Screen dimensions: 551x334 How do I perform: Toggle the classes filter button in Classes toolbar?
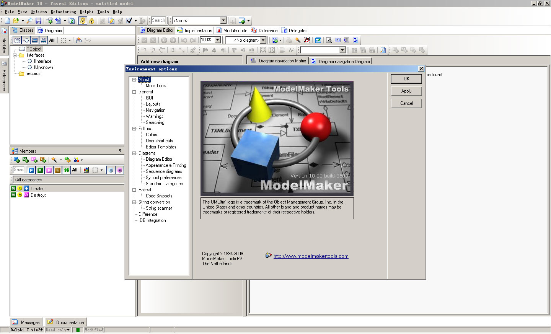tap(17, 40)
